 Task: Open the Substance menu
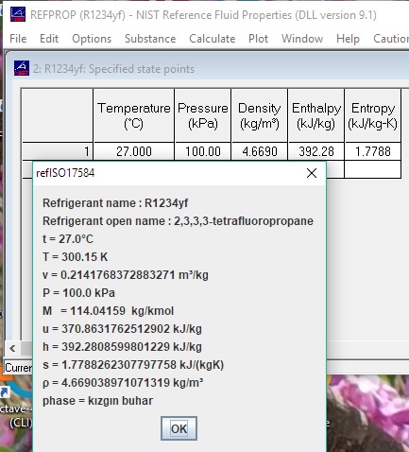[150, 39]
